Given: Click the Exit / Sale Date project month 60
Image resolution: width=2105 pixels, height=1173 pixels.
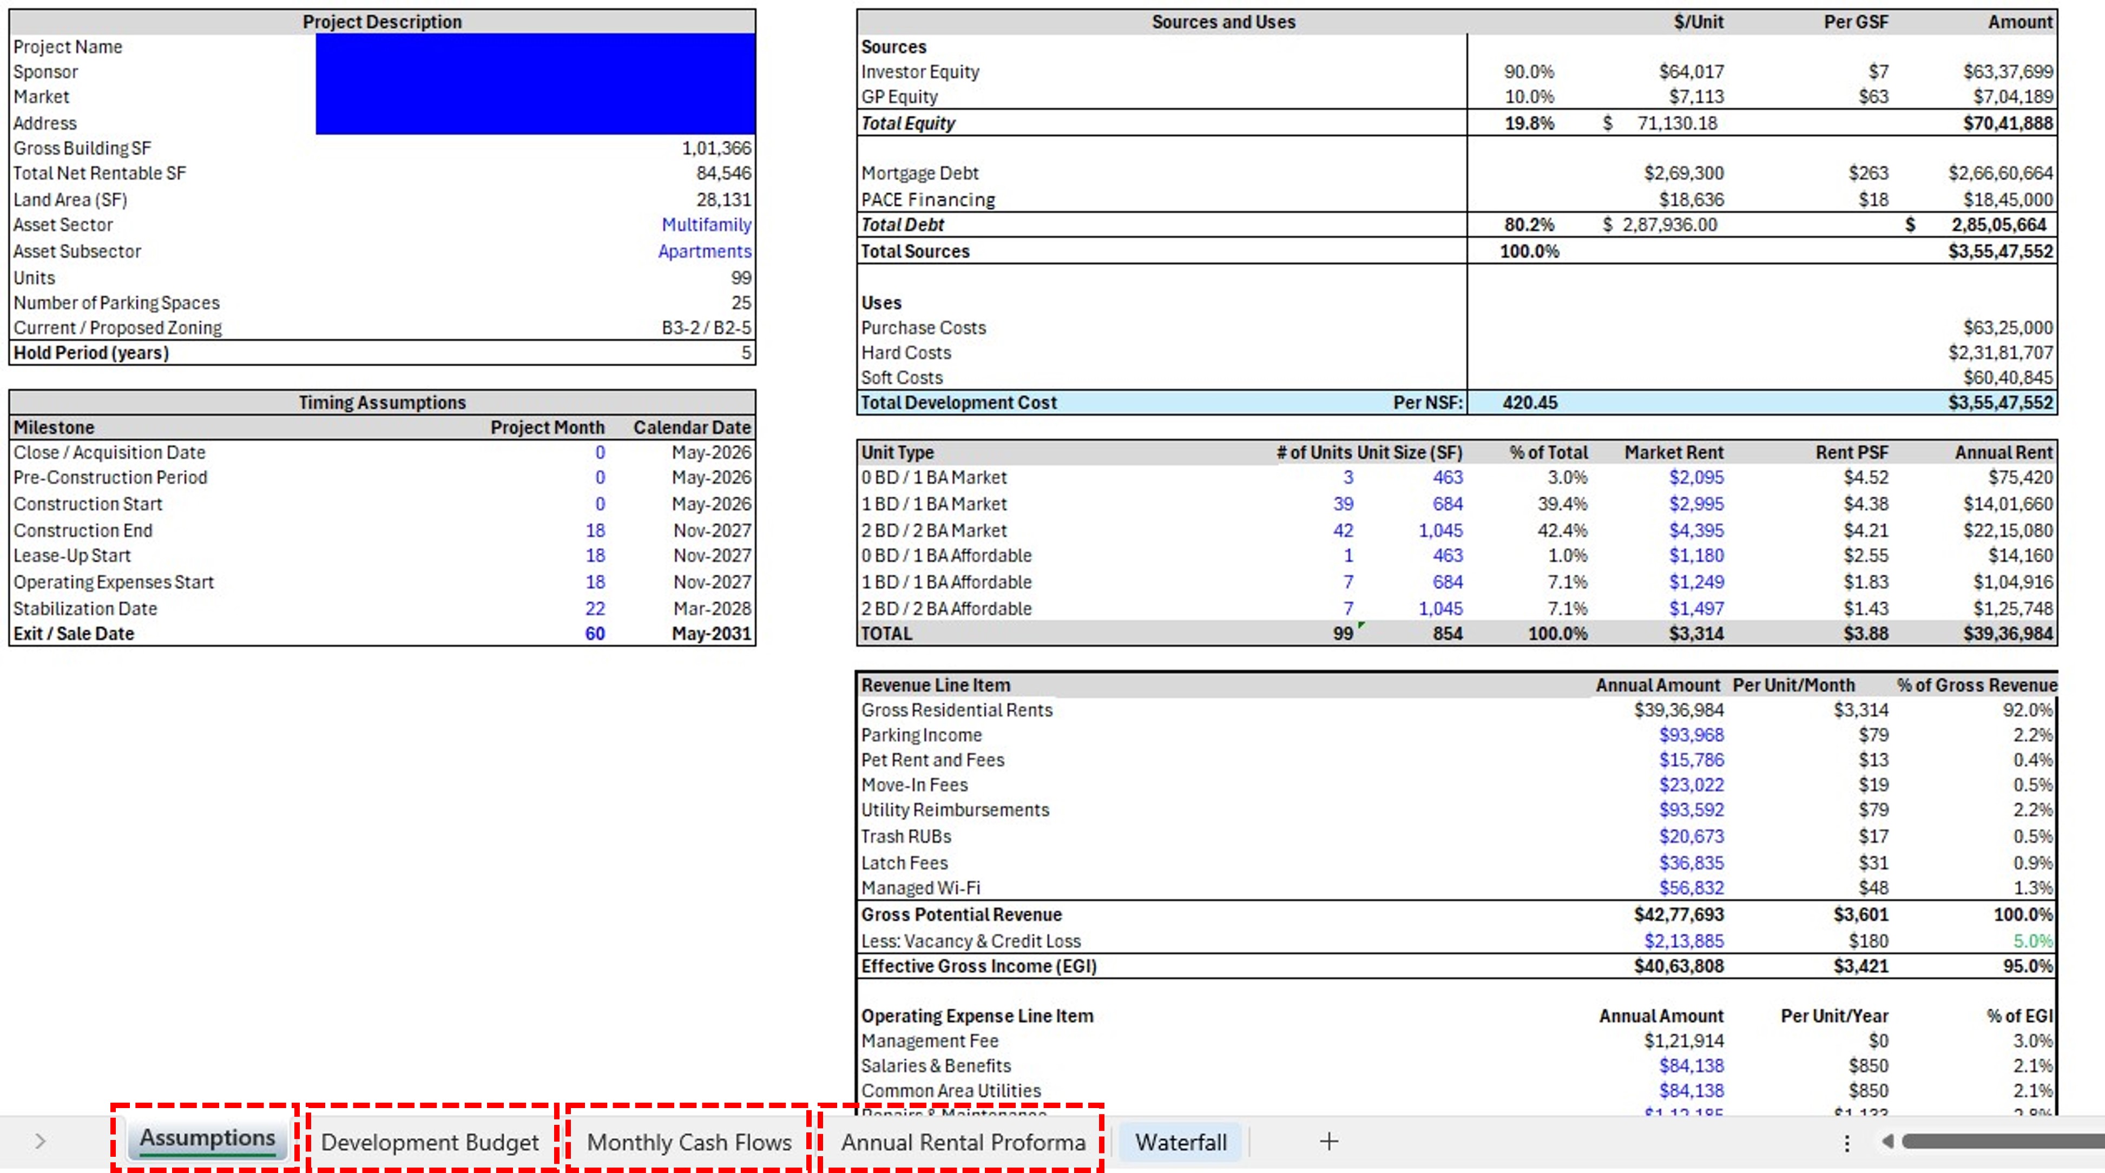Looking at the screenshot, I should [595, 634].
